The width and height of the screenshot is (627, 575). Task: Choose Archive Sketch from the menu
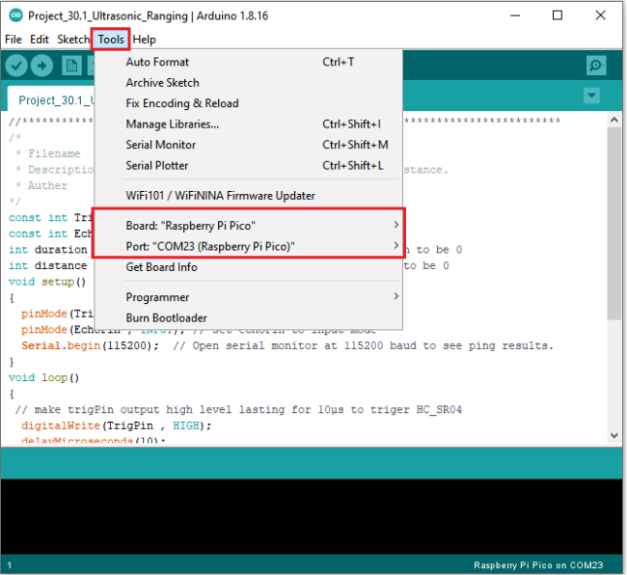point(248,83)
